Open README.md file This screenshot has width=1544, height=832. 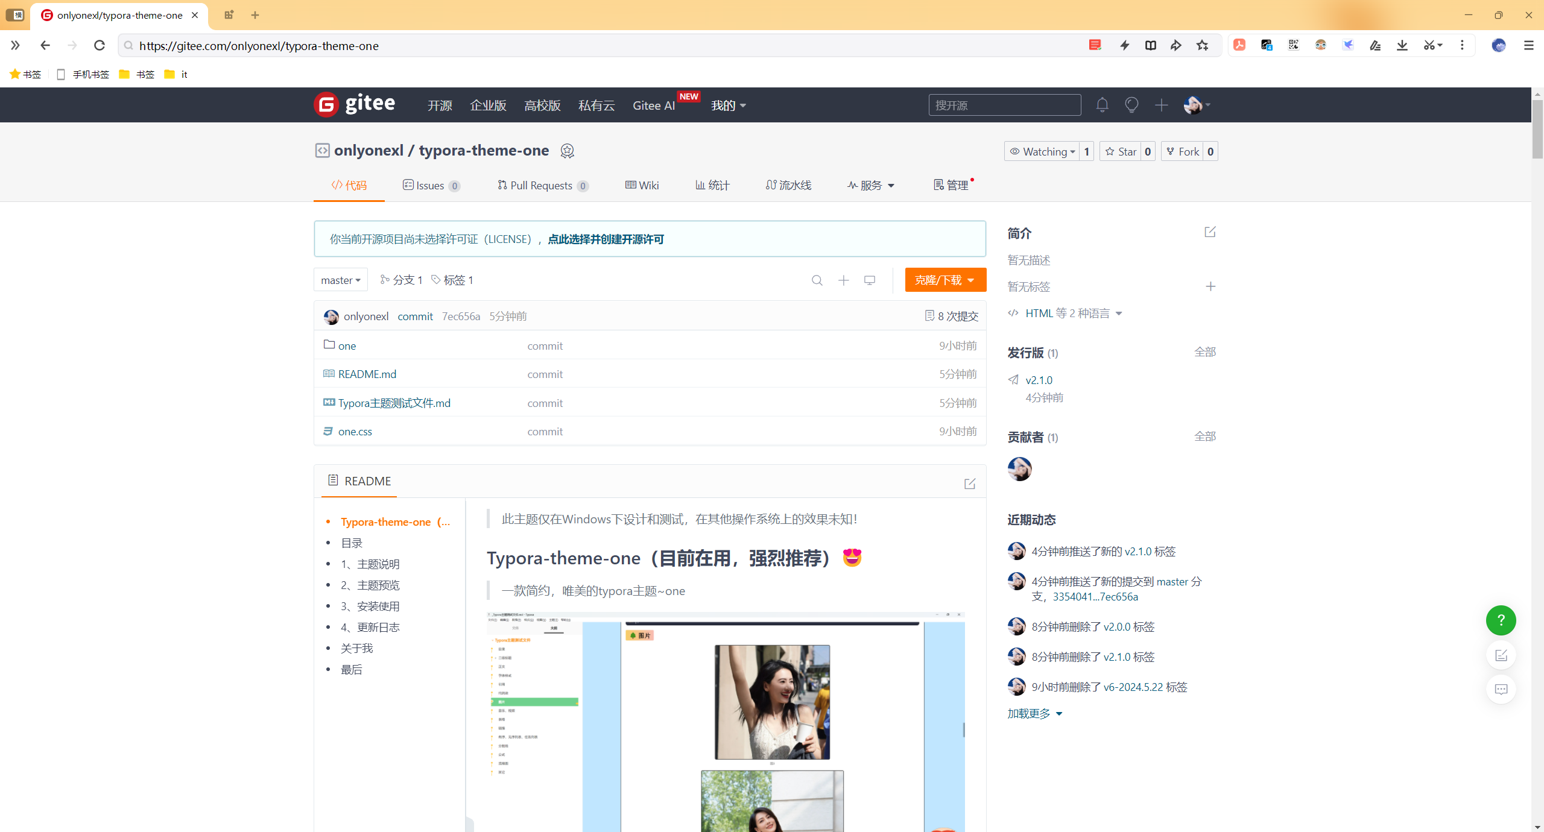coord(367,374)
